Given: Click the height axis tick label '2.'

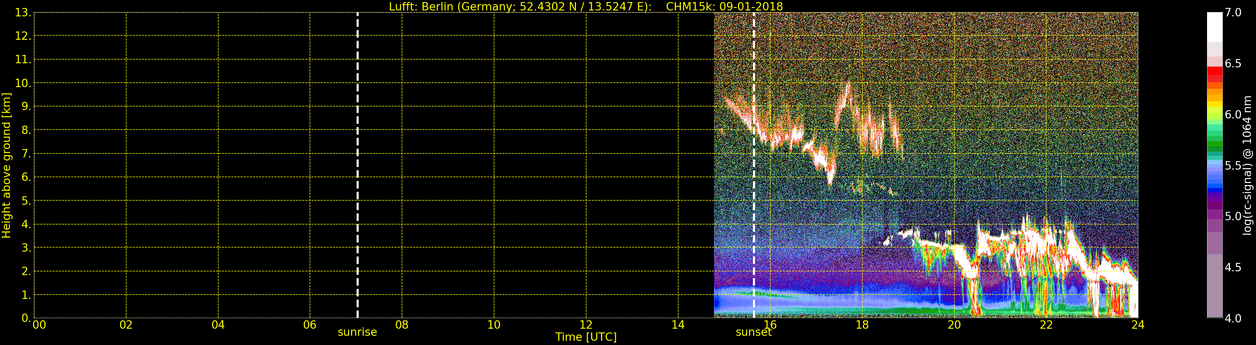Looking at the screenshot, I should (26, 271).
